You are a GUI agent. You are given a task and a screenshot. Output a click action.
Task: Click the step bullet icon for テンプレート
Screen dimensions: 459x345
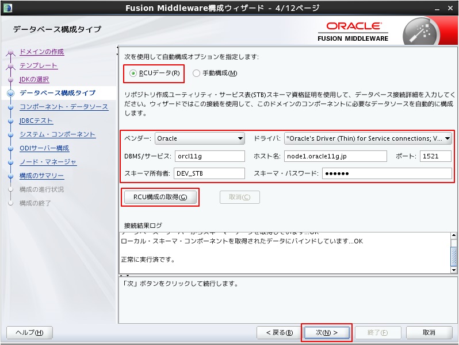(x=11, y=66)
